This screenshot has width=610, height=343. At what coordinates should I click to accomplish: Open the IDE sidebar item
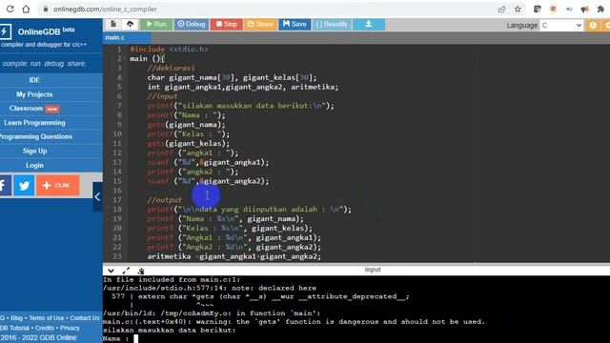point(34,80)
